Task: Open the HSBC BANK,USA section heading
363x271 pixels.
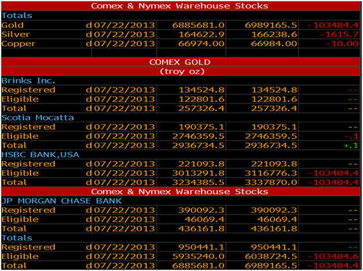Action: [x=40, y=155]
